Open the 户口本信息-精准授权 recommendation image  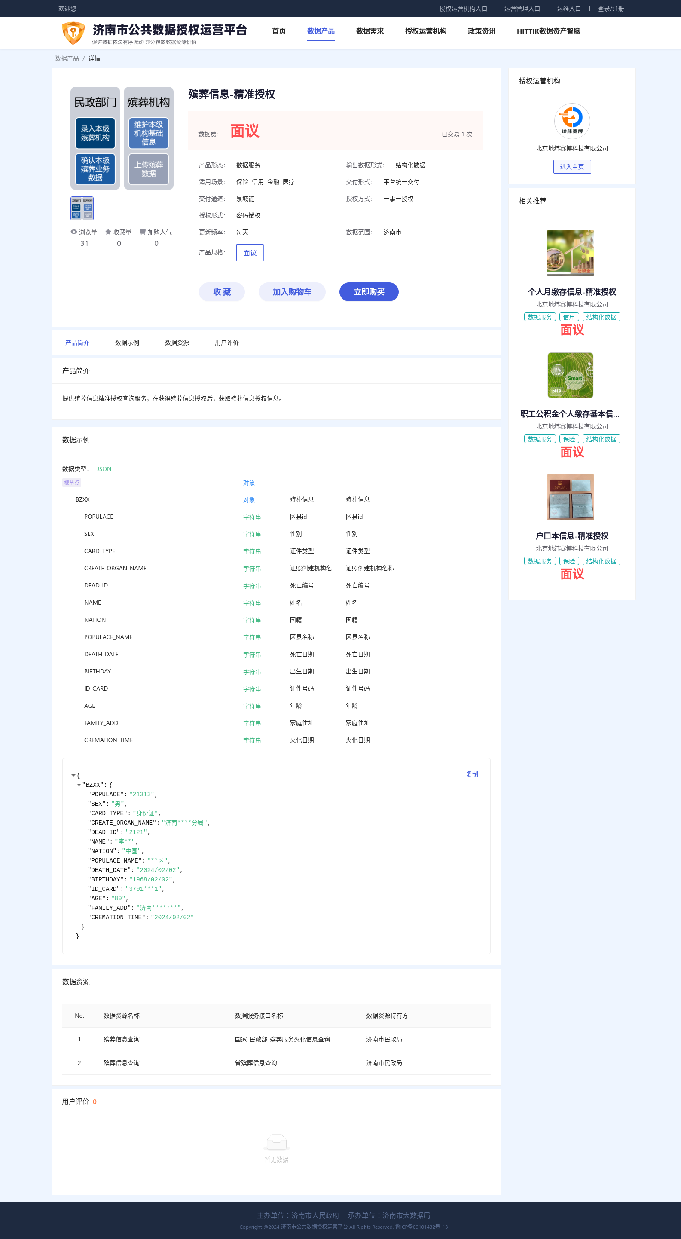(x=571, y=497)
